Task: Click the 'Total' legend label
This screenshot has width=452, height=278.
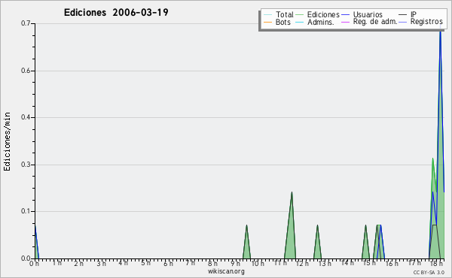Action: [x=284, y=14]
